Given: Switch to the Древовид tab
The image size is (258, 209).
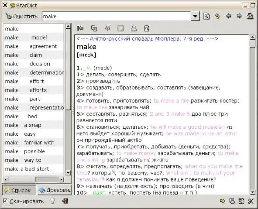Looking at the screenshot, I should [x=55, y=190].
